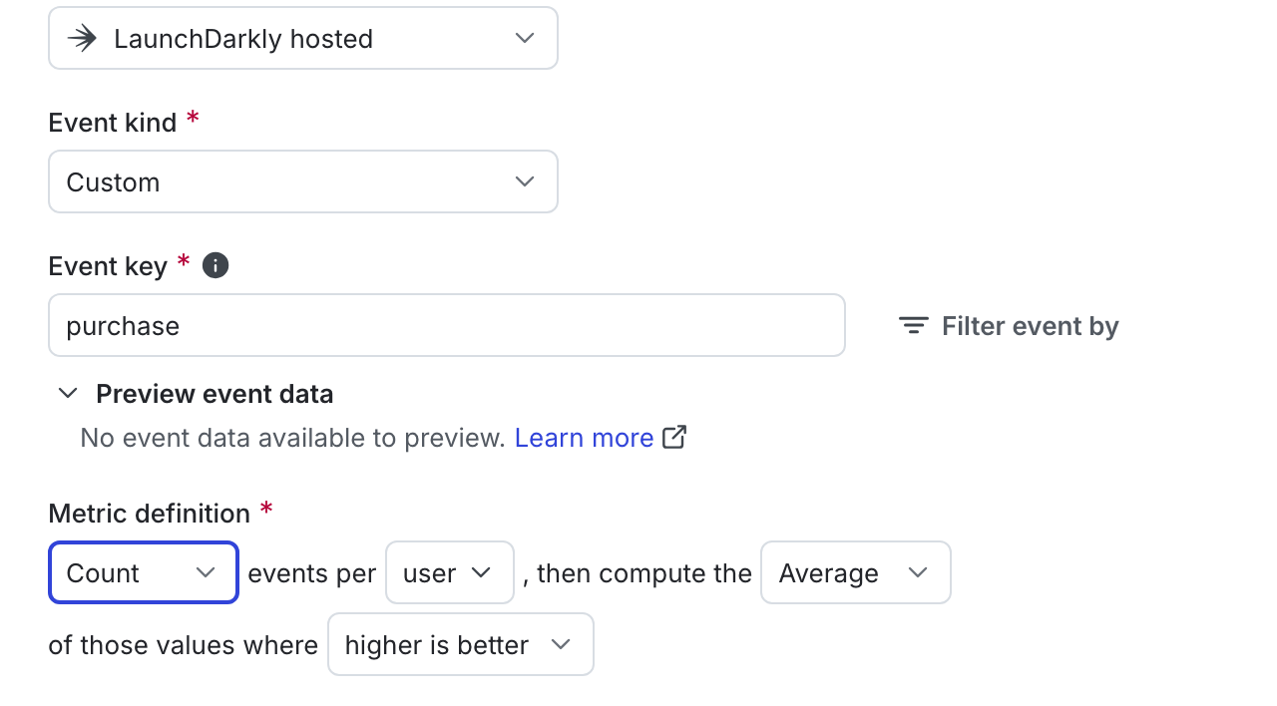This screenshot has width=1277, height=706.
Task: Open the higher is better dropdown
Action: click(x=461, y=644)
